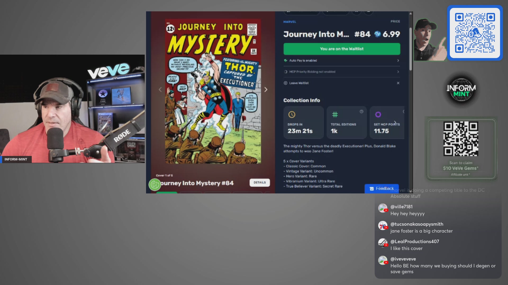This screenshot has height=285, width=508.
Task: Click the Auto Pay shield icon
Action: [x=285, y=60]
